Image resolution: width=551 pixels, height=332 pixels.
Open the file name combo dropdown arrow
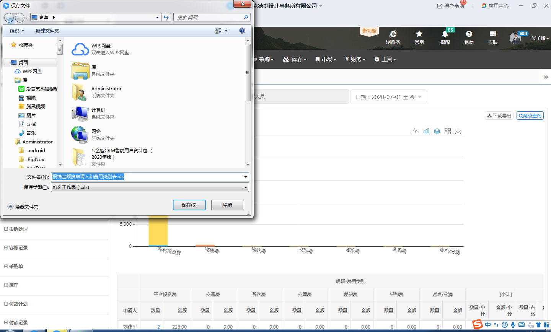click(246, 177)
